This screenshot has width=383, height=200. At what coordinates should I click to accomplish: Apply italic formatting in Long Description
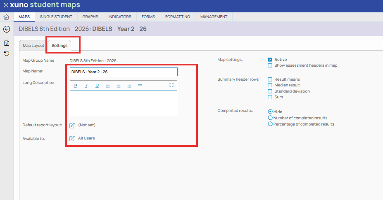[x=86, y=86]
